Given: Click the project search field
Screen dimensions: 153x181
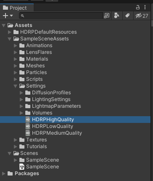Looking at the screenshot, I should 61,16.
